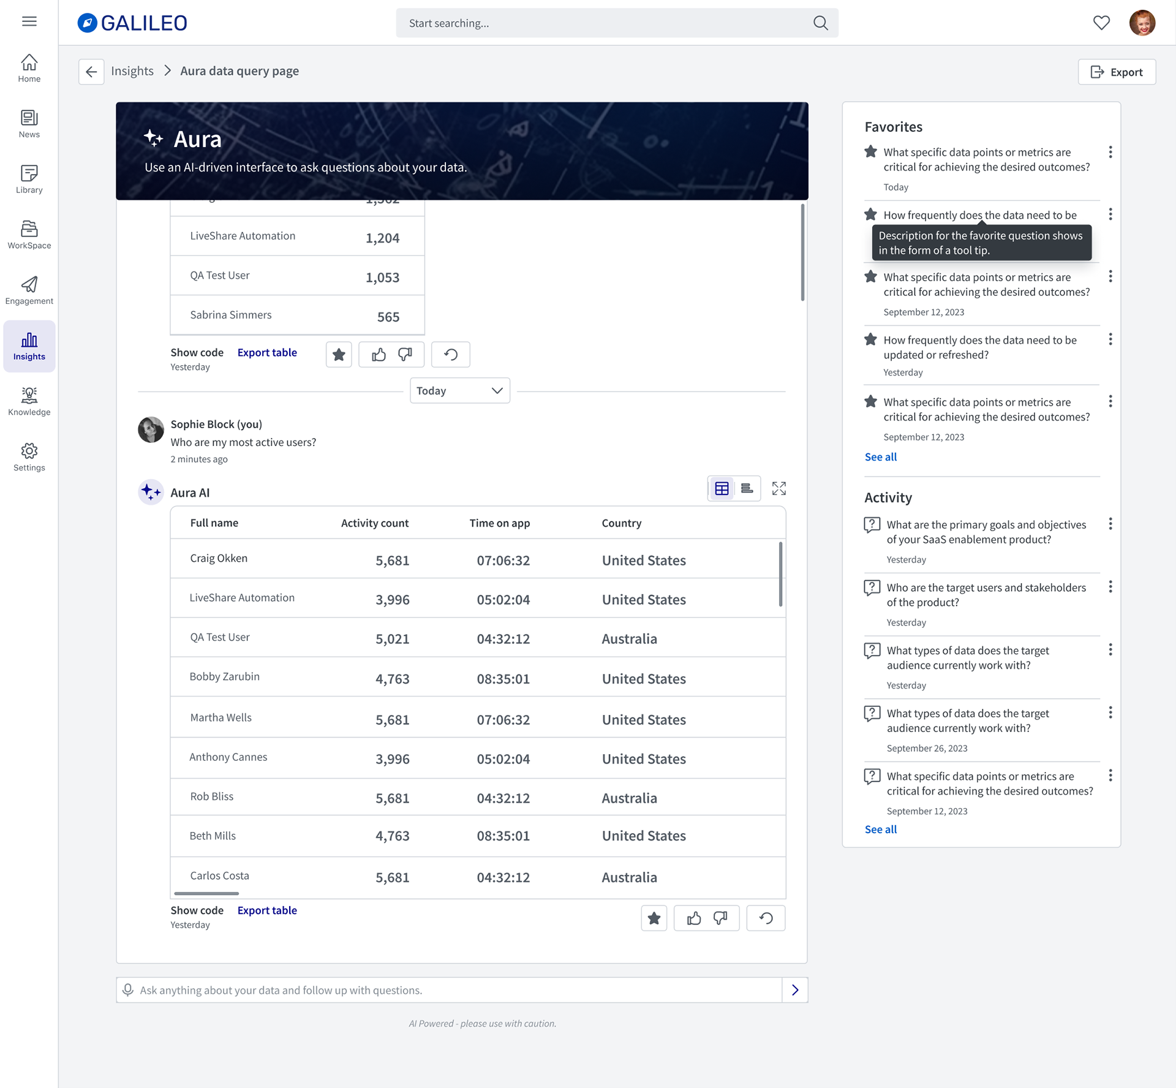Open options for the last favorite item
This screenshot has width=1176, height=1088.
pos(1110,401)
